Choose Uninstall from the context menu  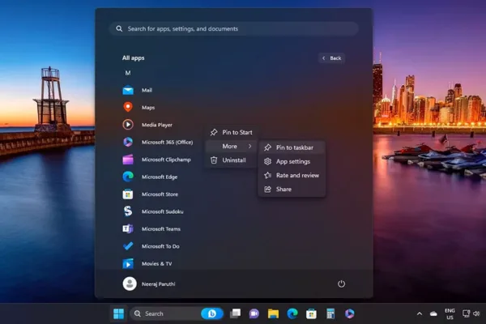[231, 160]
